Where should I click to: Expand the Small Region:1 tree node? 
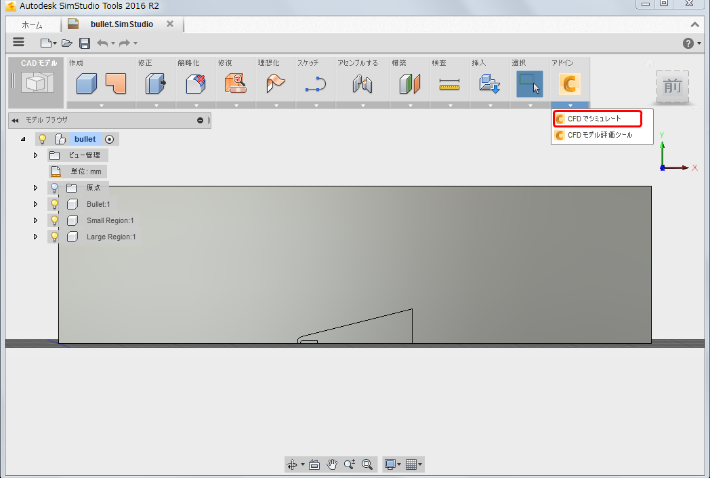(35, 220)
